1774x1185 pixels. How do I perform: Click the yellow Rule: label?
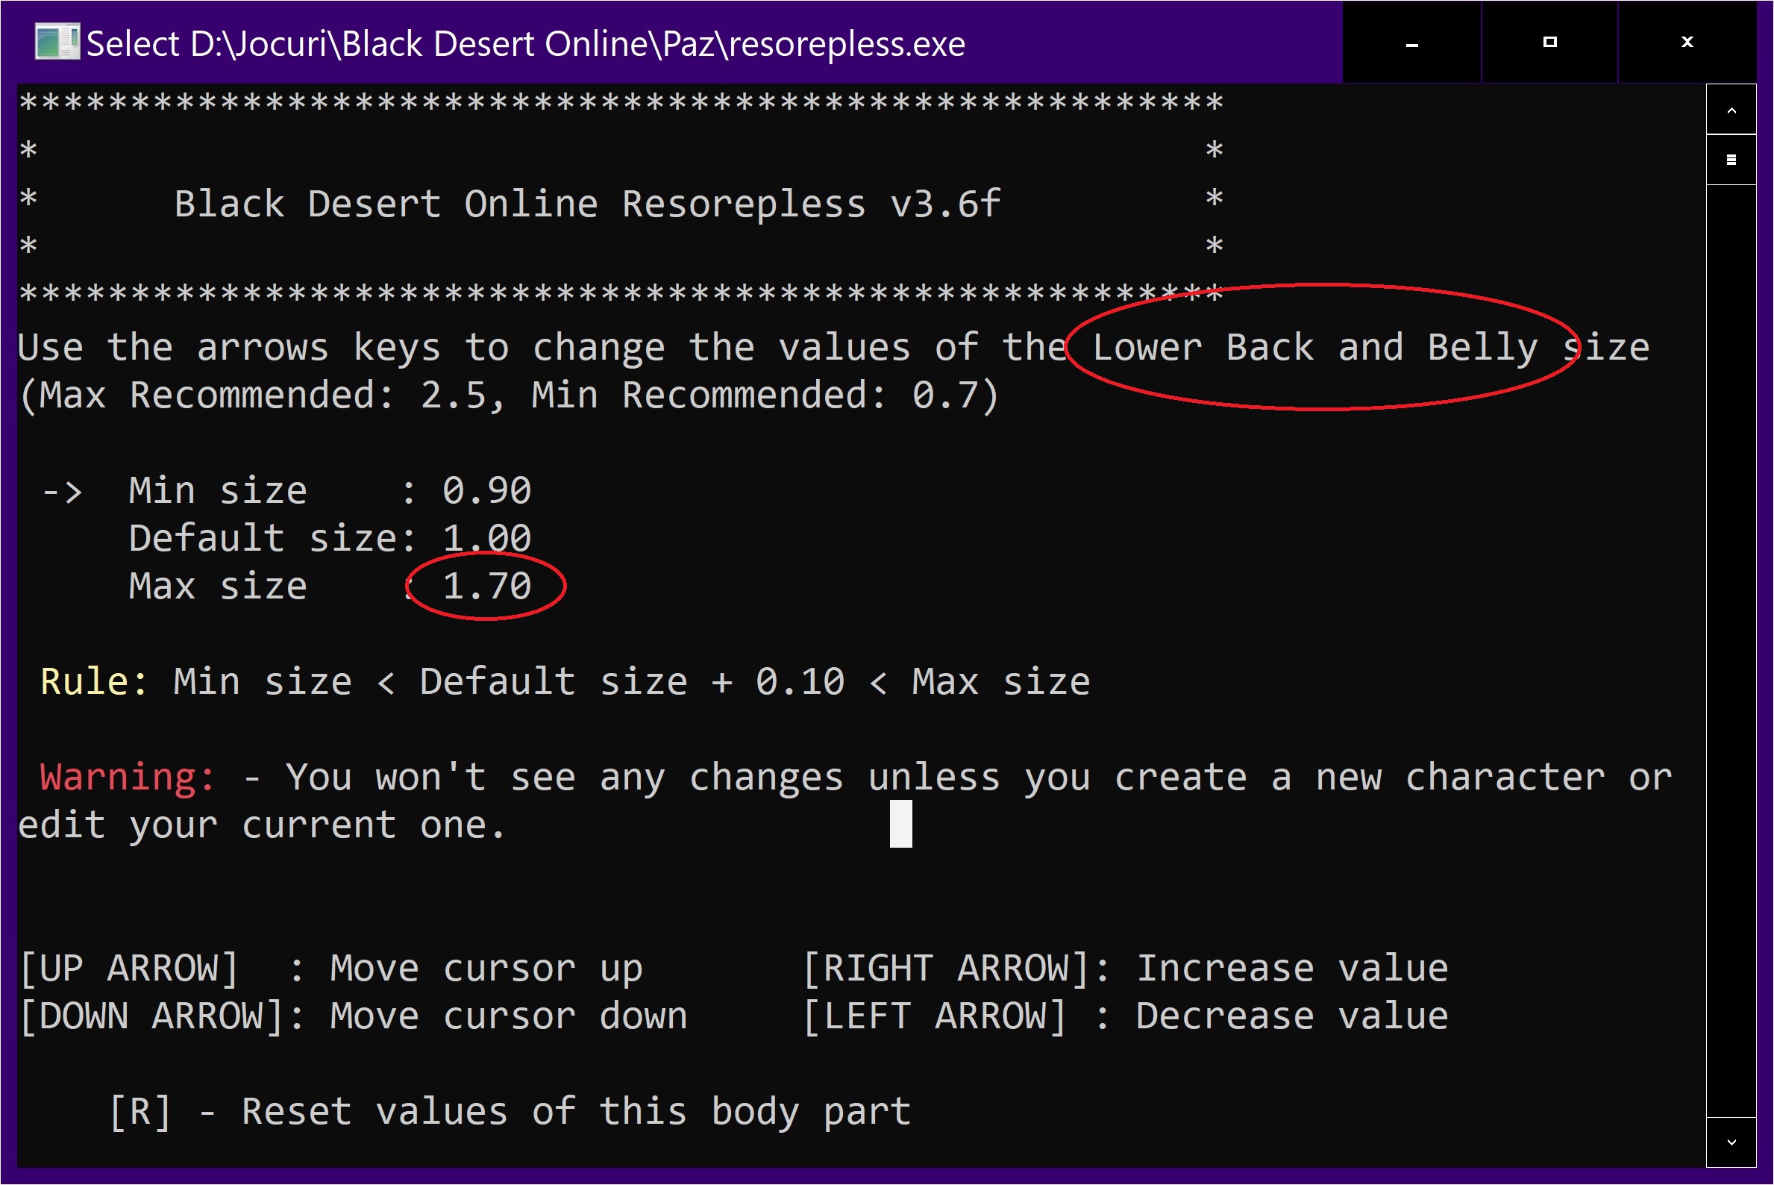click(94, 682)
